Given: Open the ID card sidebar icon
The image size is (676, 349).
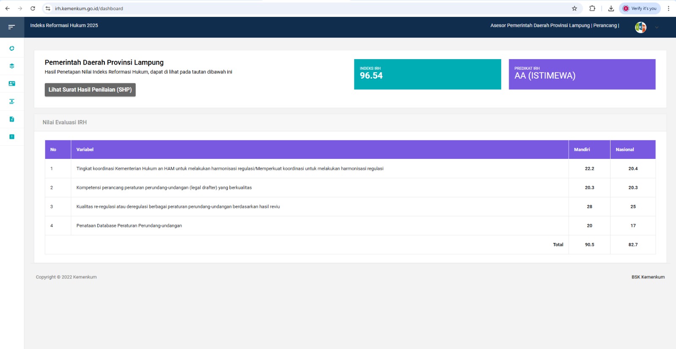Looking at the screenshot, I should pos(12,84).
